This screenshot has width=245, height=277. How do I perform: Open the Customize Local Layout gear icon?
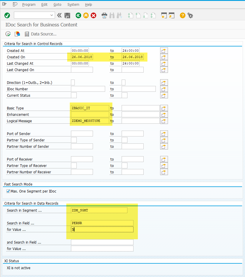[x=190, y=15]
